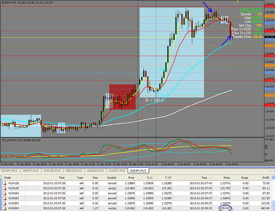275x211 pixels.
Task: Switch to the GBPJPY,M15 chart tab
Action: [x=30, y=171]
